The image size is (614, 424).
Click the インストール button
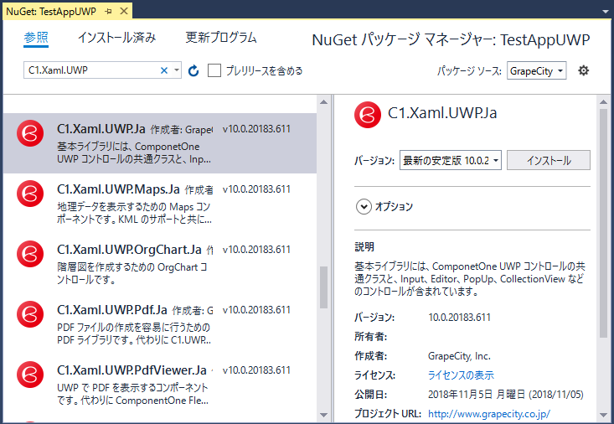(x=549, y=160)
